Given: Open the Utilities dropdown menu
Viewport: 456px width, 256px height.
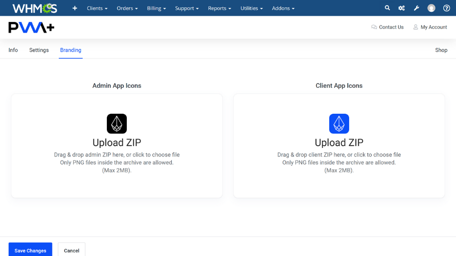Looking at the screenshot, I should pos(252,8).
